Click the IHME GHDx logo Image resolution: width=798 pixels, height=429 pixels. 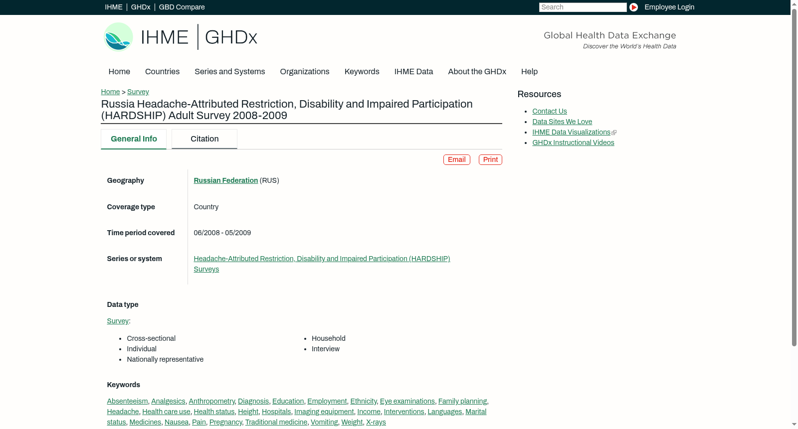[x=181, y=37]
